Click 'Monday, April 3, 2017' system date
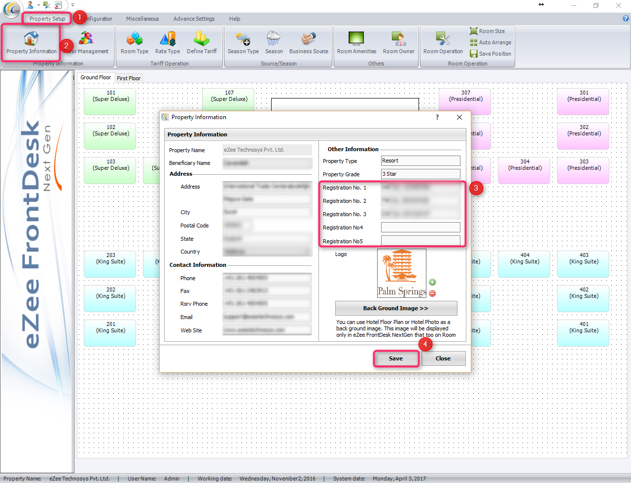This screenshot has height=483, width=631. tap(399, 479)
